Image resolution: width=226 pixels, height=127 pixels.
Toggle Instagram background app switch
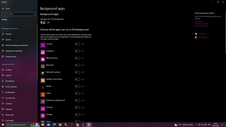point(78,51)
